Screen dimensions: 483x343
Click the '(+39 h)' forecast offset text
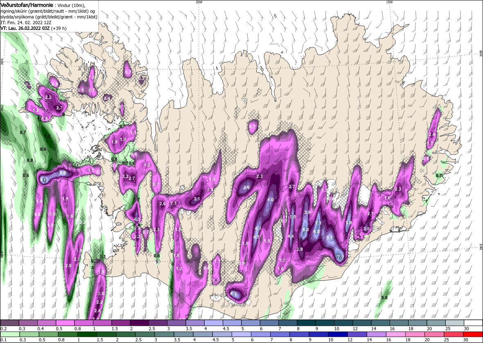(x=58, y=28)
